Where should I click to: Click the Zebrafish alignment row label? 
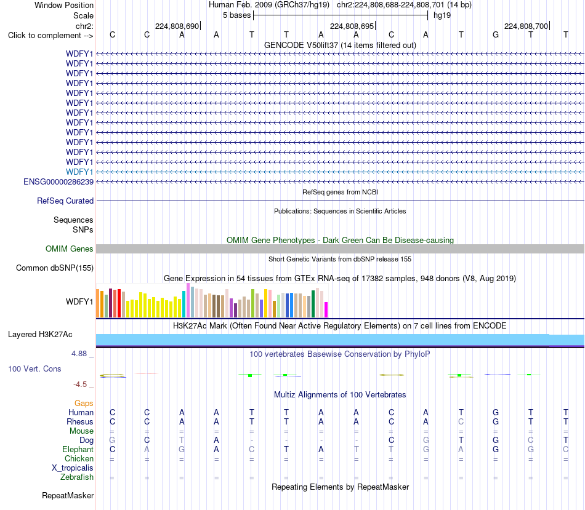(77, 477)
